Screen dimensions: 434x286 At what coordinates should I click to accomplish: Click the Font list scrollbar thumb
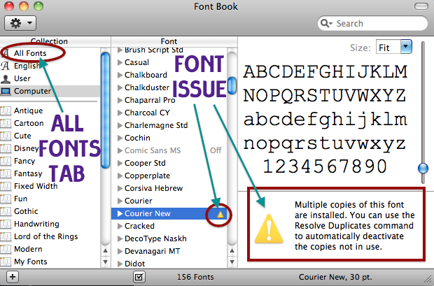(x=232, y=85)
